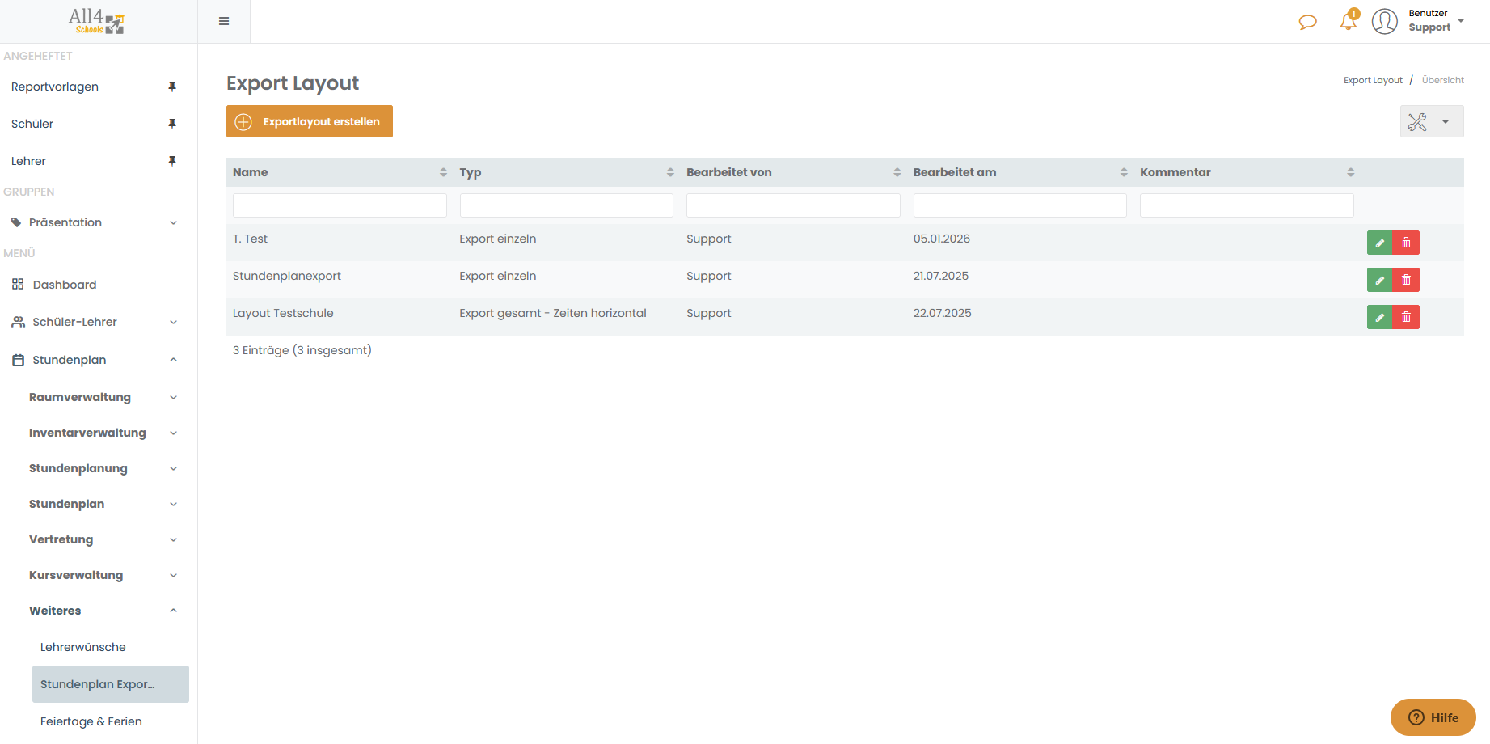The image size is (1490, 744).
Task: Expand Schüler-Lehrer menu
Action: pyautogui.click(x=95, y=322)
